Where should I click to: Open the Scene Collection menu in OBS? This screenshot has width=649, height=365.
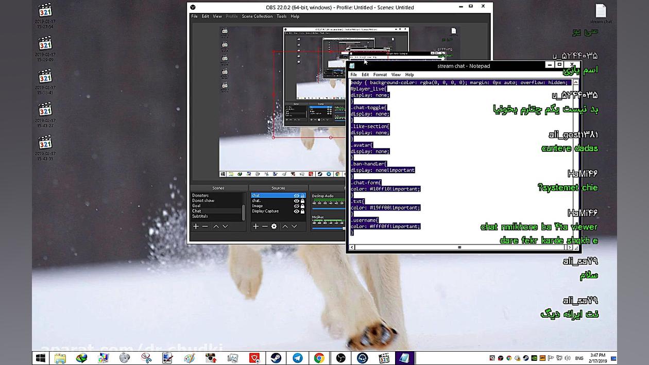[257, 16]
